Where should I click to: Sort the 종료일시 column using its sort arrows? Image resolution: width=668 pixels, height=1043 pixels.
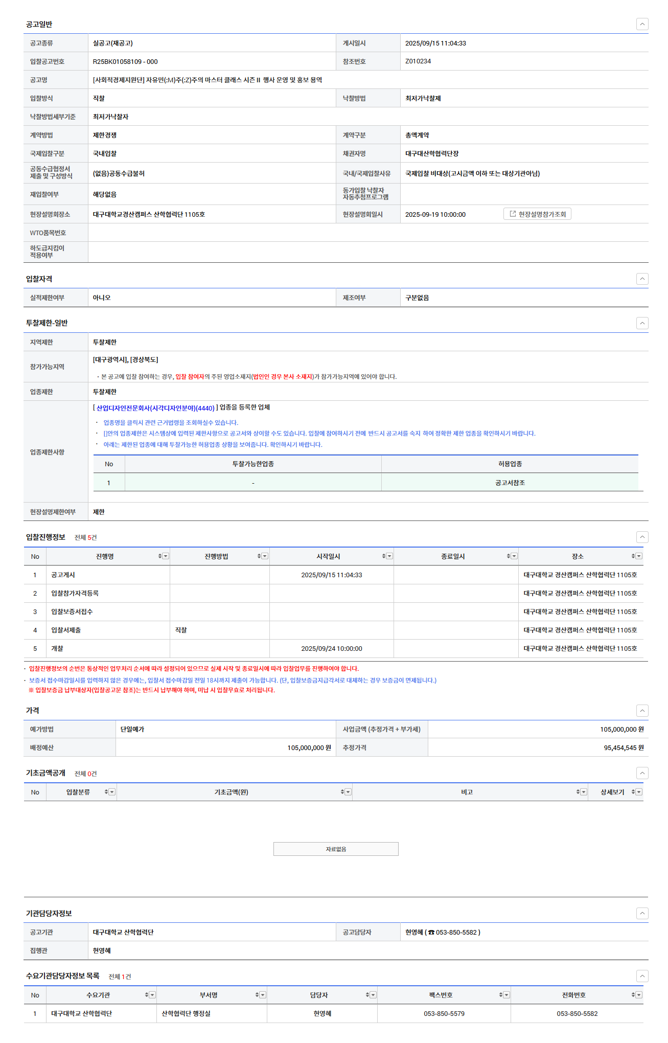point(509,556)
